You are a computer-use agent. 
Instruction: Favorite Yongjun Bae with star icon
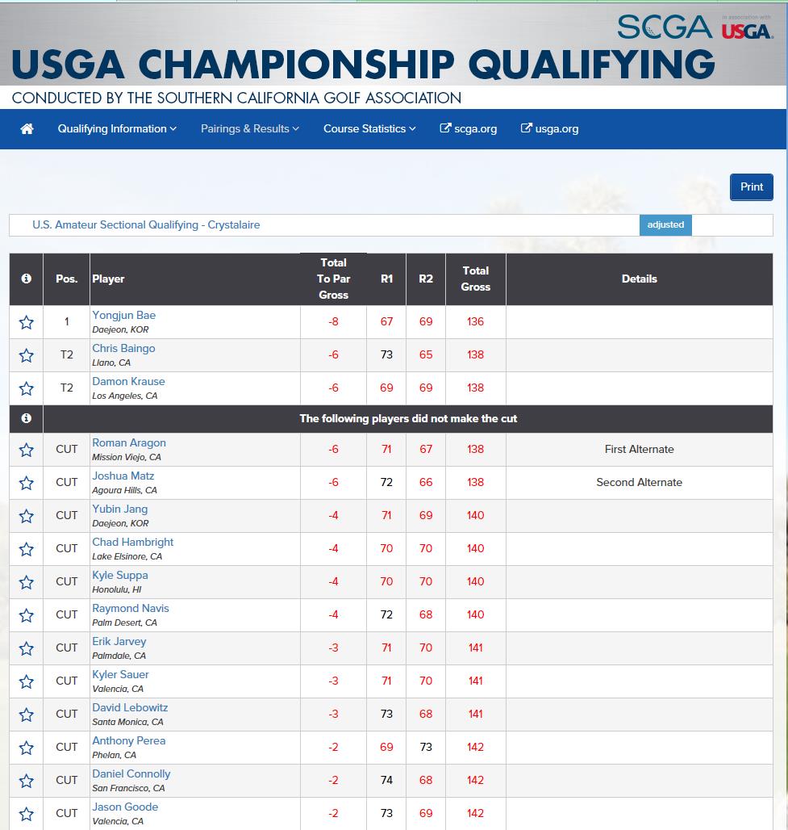coord(27,322)
